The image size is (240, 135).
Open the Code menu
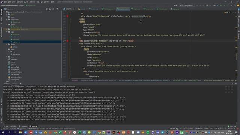[26, 2]
